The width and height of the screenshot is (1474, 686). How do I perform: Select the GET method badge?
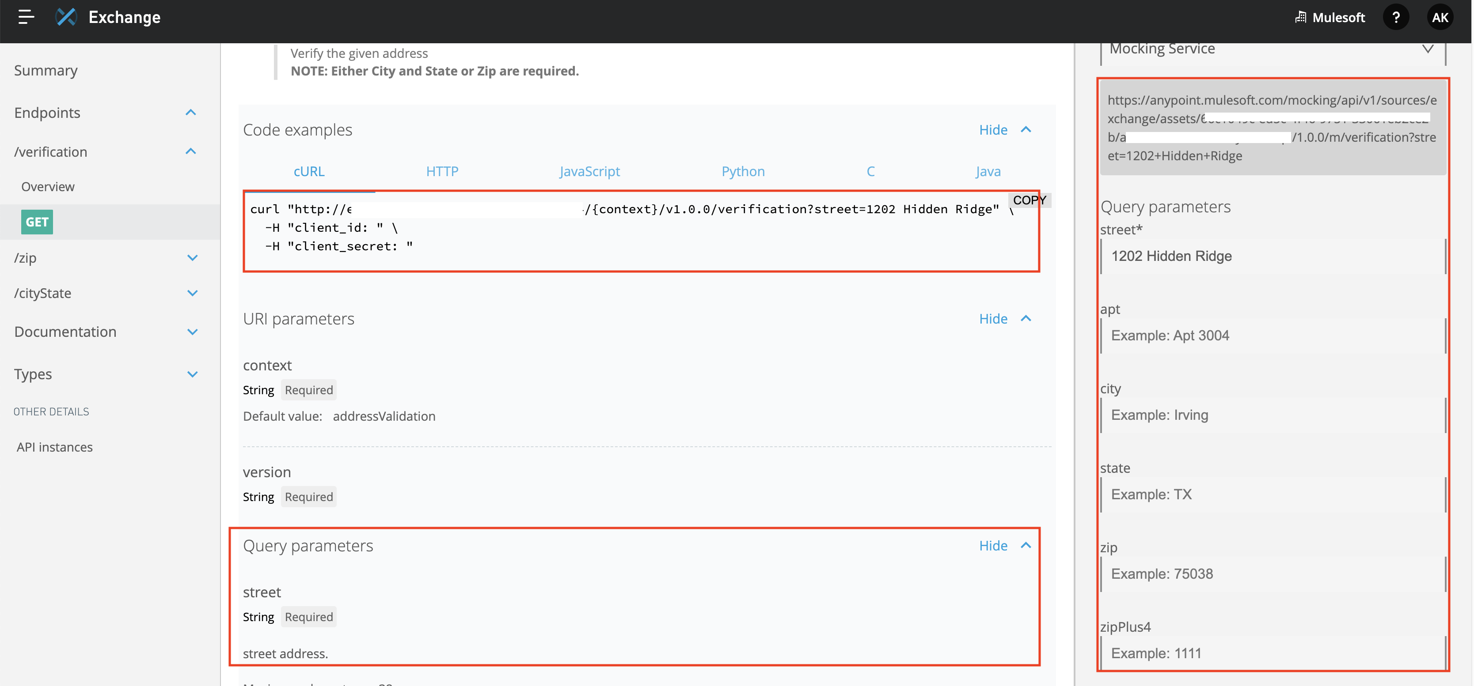tap(37, 222)
